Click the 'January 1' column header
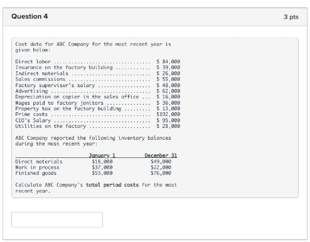Viewport: 310px width, 242px height. [102, 155]
